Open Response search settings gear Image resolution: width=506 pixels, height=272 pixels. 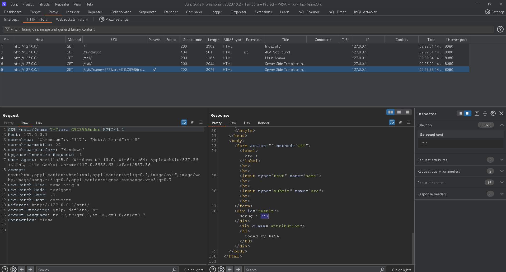(x=221, y=269)
